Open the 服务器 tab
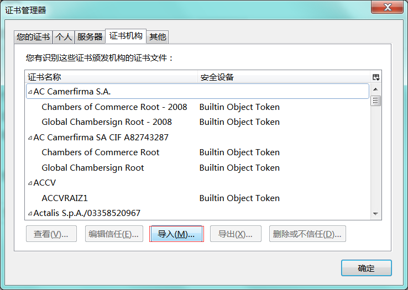The image size is (408, 290). click(90, 36)
